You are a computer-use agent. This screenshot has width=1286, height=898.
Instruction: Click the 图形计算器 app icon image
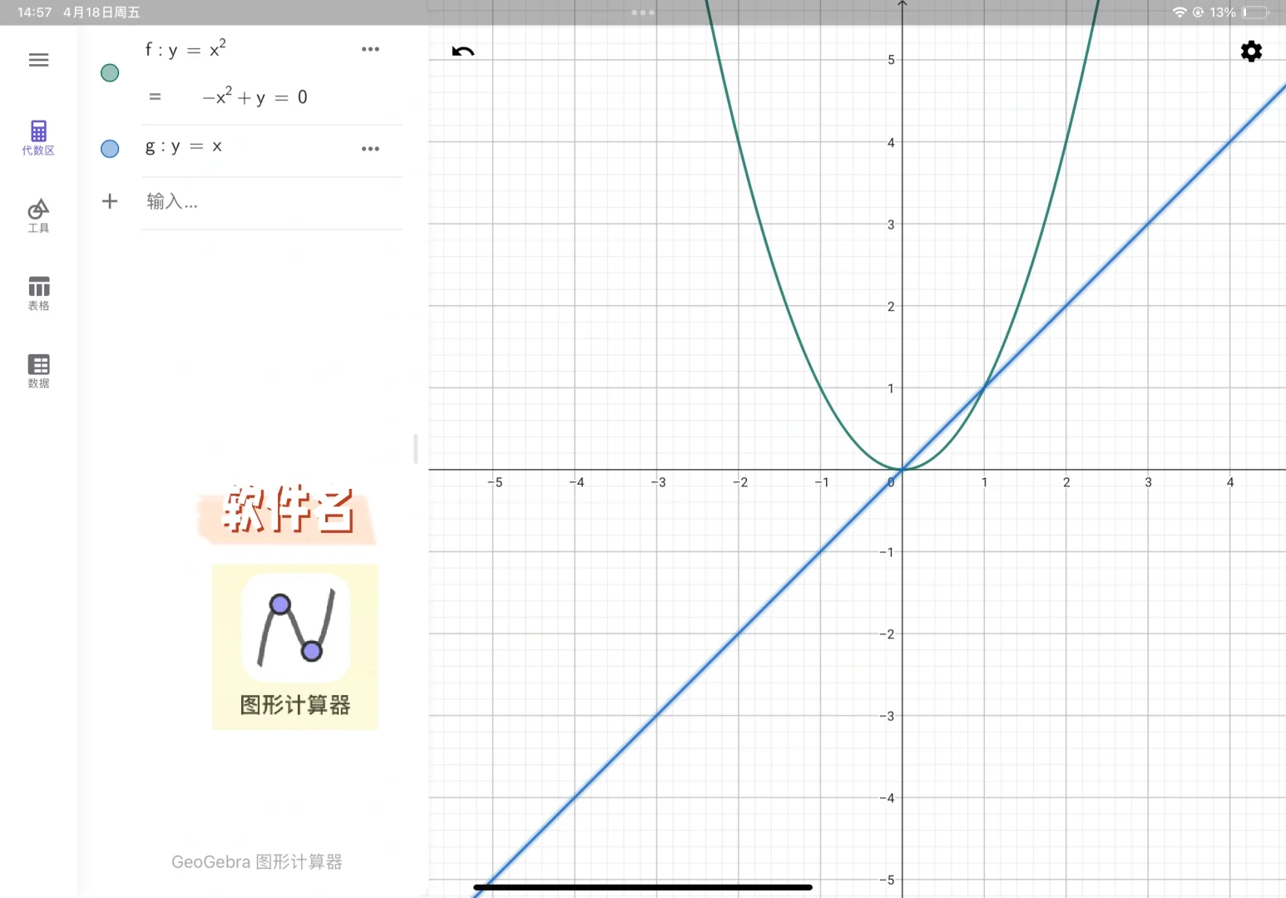(x=295, y=628)
